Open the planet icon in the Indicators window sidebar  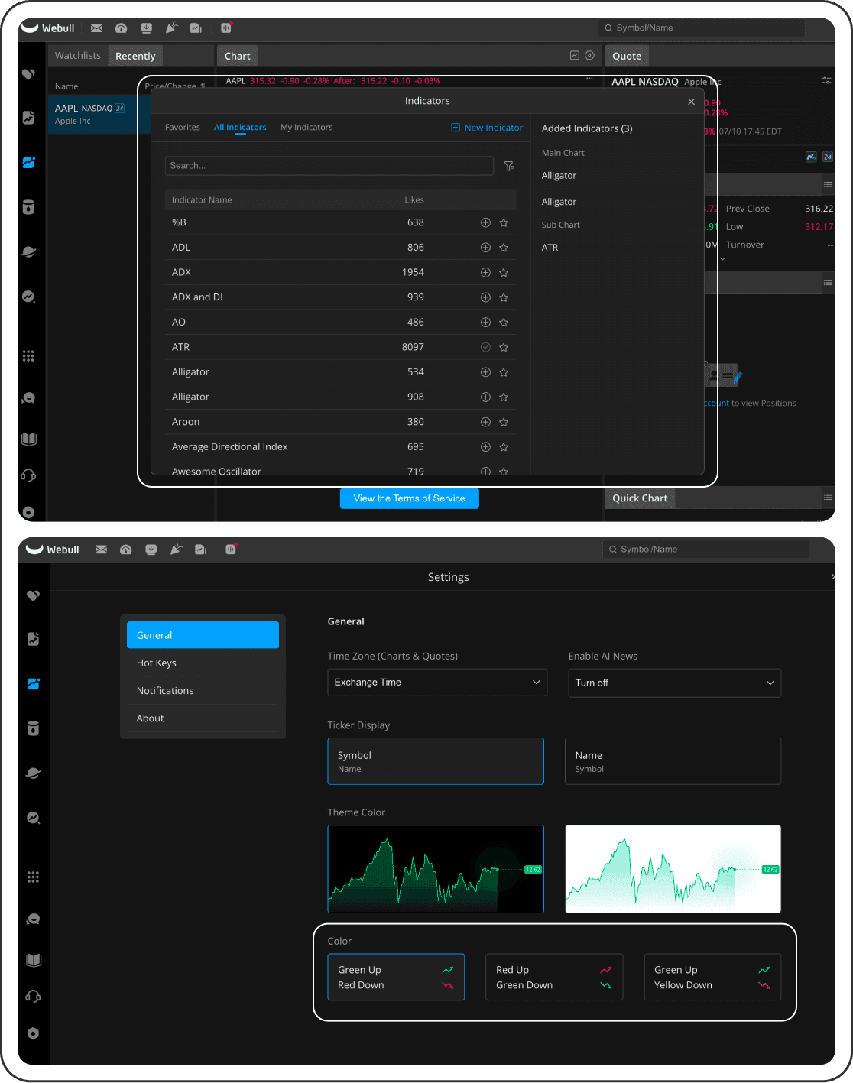coord(28,251)
